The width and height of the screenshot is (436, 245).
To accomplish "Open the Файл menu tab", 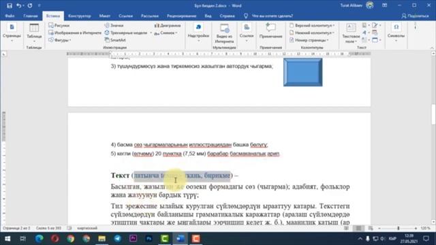I will pyautogui.click(x=10, y=16).
